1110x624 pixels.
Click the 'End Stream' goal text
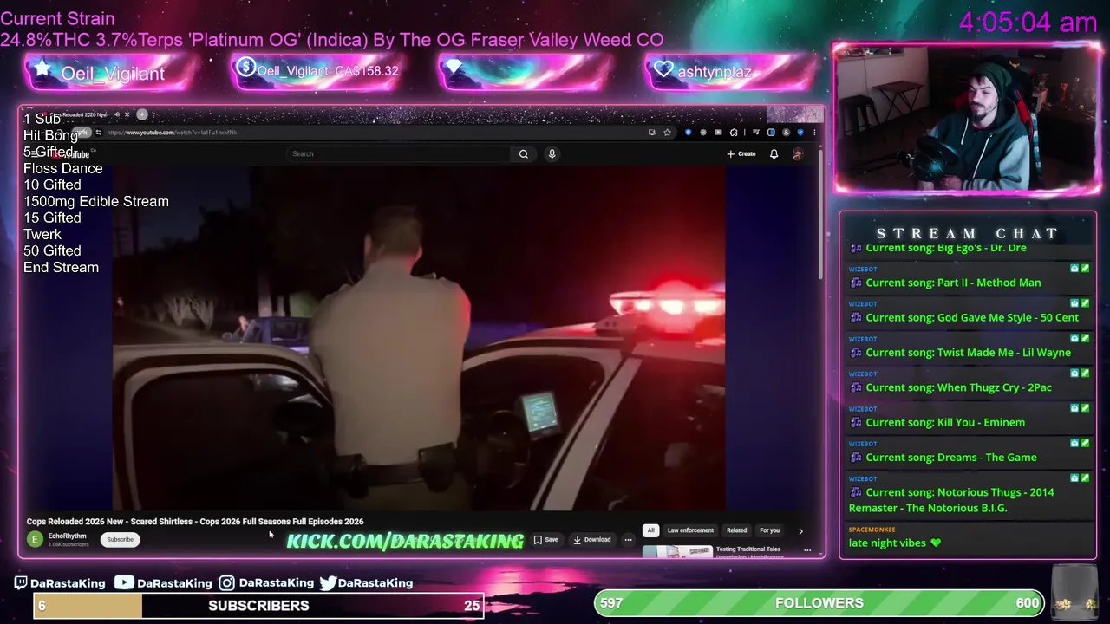coord(61,268)
